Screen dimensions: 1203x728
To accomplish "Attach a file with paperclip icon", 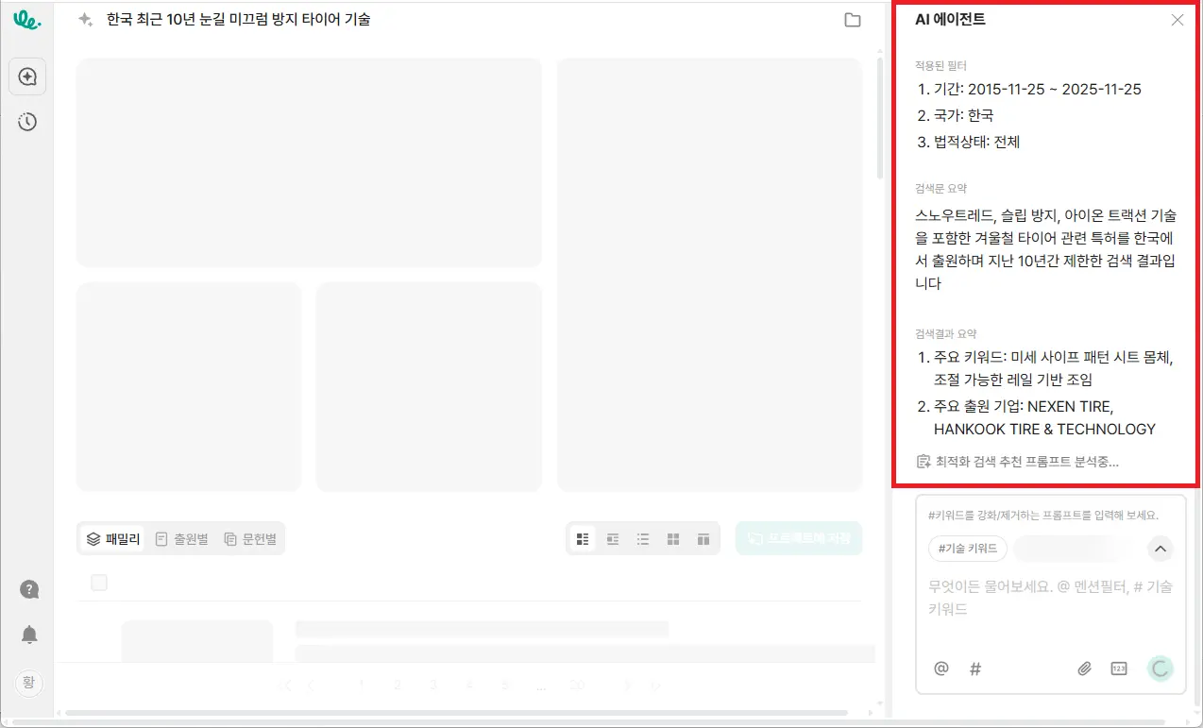I will pyautogui.click(x=1085, y=669).
